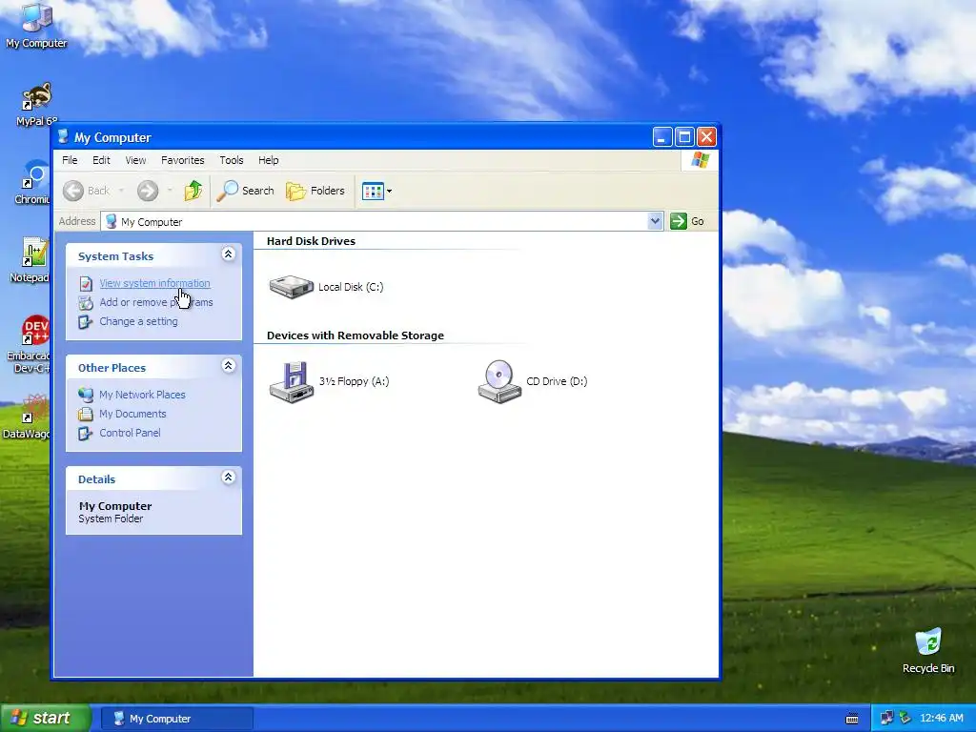Screen dimensions: 976x732
Task: Open the View menu
Action: [135, 160]
